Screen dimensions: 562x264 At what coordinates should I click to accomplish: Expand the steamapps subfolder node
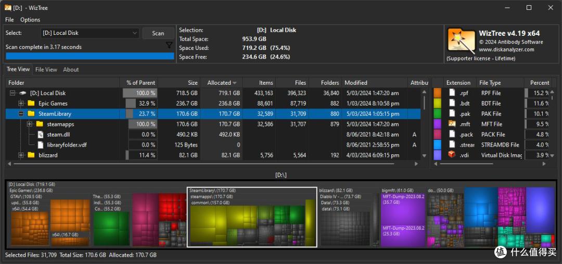point(30,124)
